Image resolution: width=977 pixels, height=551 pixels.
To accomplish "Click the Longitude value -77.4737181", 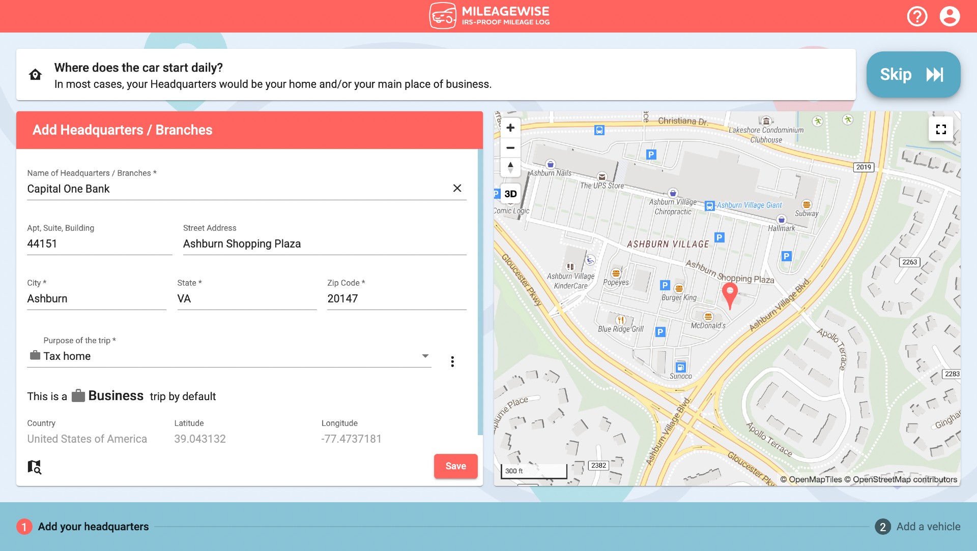I will (x=351, y=439).
